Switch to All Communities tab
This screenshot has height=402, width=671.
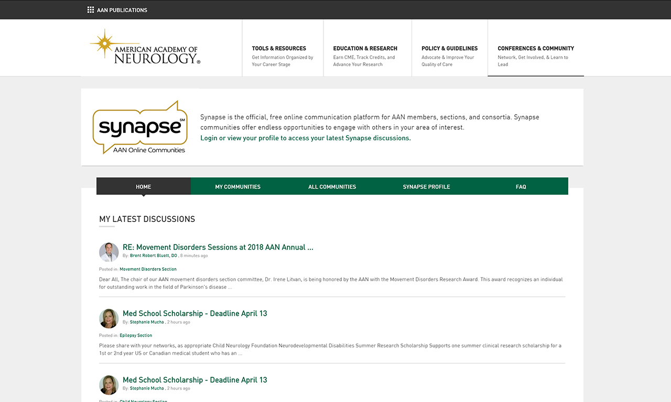click(x=332, y=186)
